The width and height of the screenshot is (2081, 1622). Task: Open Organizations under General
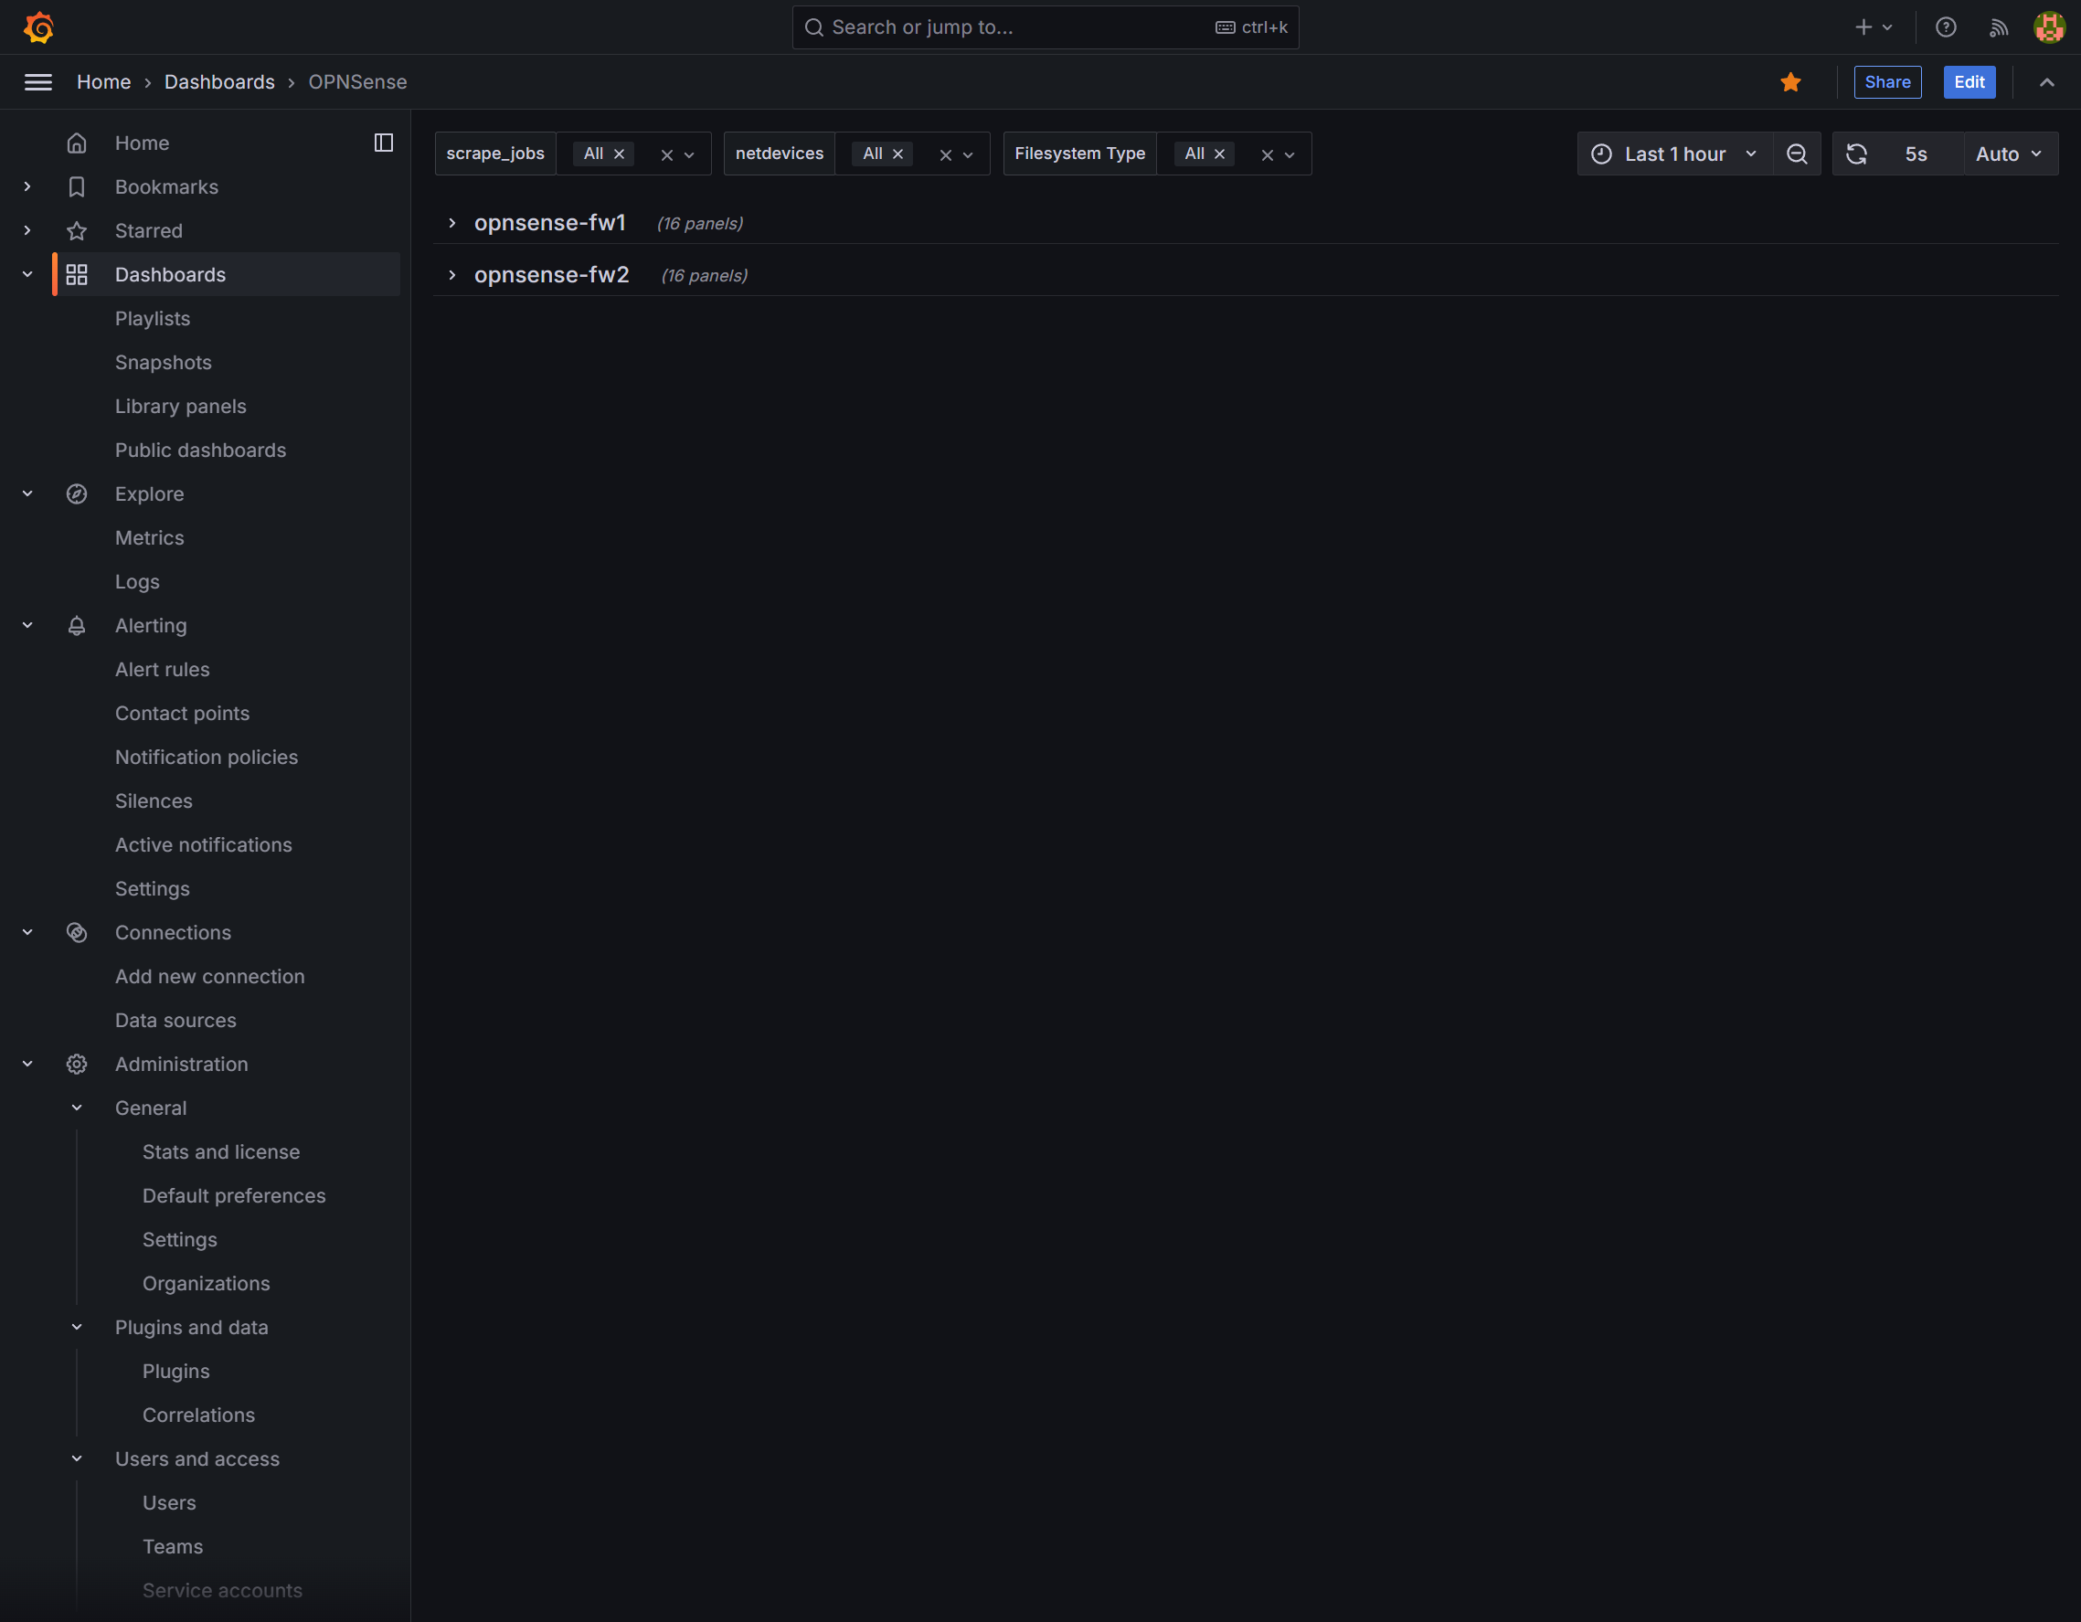tap(206, 1283)
